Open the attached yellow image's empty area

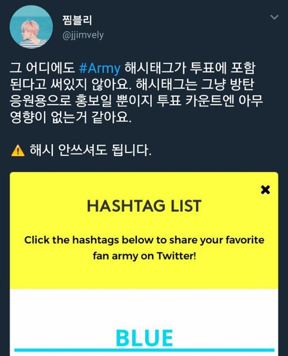click(x=144, y=275)
